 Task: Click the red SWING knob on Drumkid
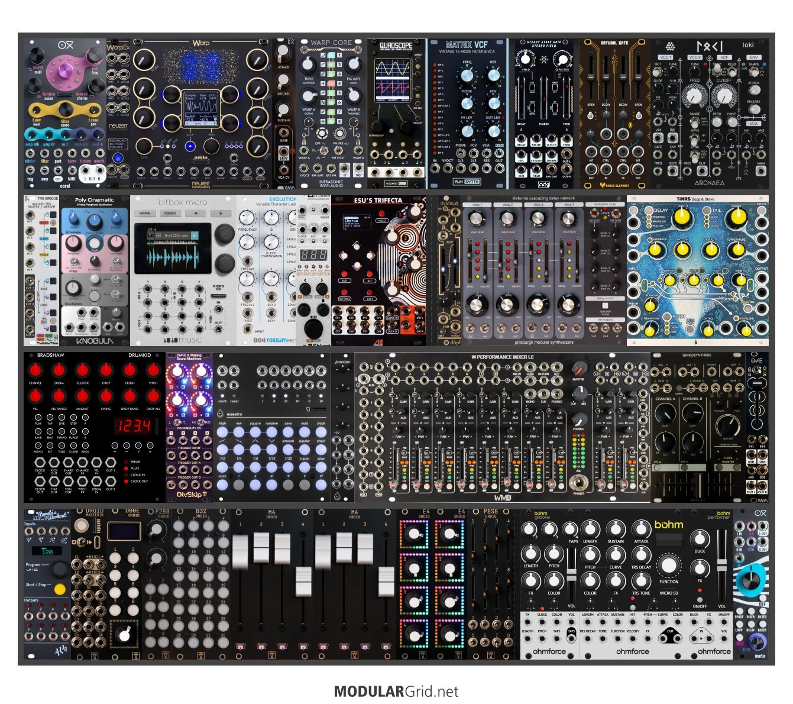tap(106, 397)
